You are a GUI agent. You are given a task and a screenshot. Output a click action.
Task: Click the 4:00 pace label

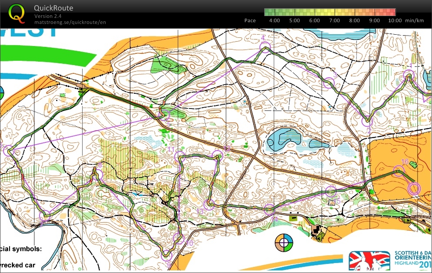pyautogui.click(x=275, y=20)
